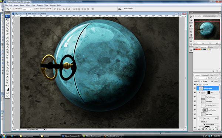
Task: Hide the key base layer
Action: [195, 114]
